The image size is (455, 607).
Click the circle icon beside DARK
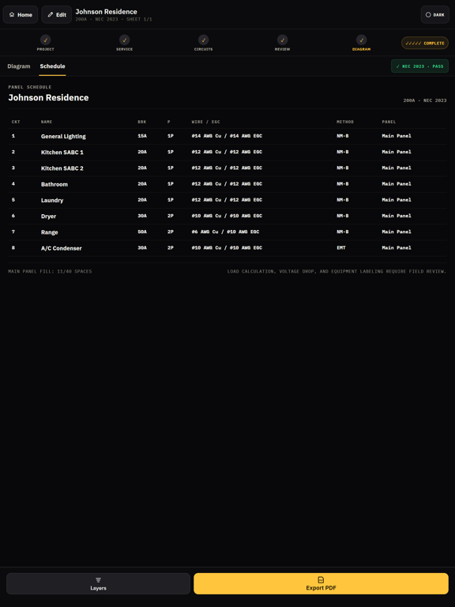[428, 15]
